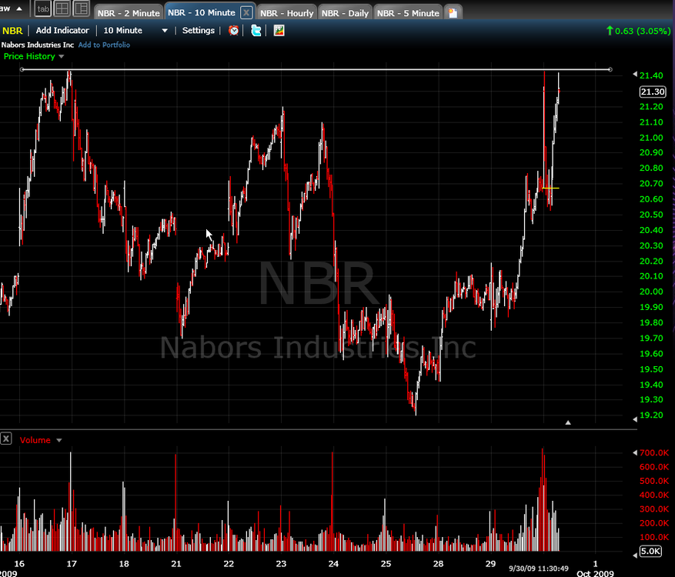Click the current price label 21.30
This screenshot has width=675, height=577.
tap(653, 92)
